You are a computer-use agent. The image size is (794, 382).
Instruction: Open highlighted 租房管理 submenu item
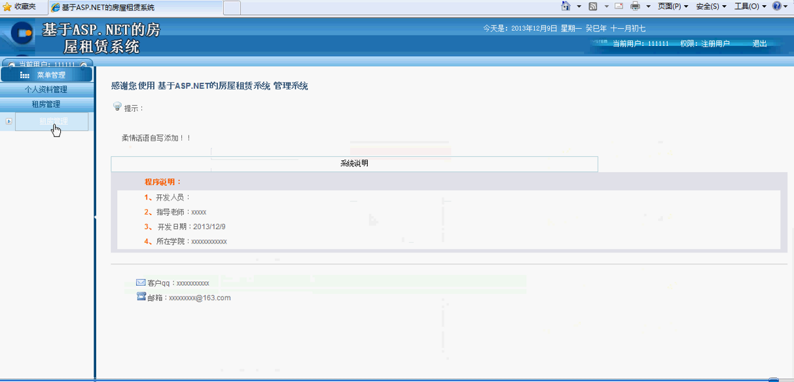click(x=52, y=122)
